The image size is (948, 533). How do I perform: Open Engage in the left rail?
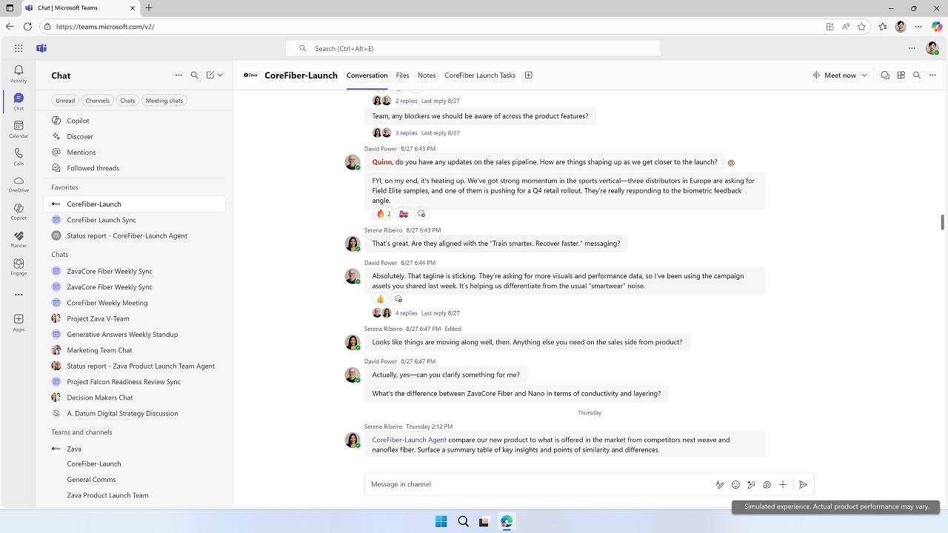pos(19,266)
